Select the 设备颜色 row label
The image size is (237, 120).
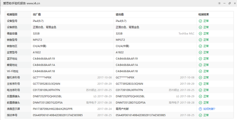(12, 27)
